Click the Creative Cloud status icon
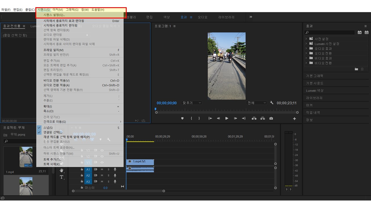Viewport: 371px width, 208px height. click(3, 198)
